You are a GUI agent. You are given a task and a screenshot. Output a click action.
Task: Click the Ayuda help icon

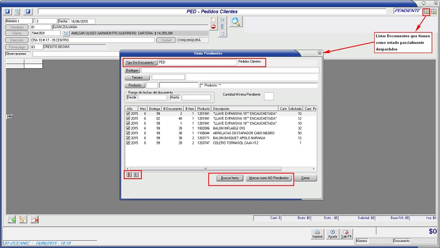[x=333, y=234]
